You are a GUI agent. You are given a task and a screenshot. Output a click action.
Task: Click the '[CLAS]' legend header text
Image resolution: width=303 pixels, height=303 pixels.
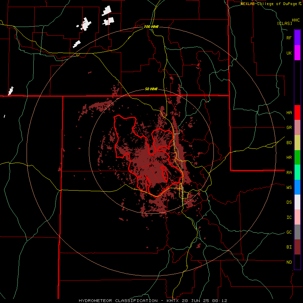coord(284,23)
